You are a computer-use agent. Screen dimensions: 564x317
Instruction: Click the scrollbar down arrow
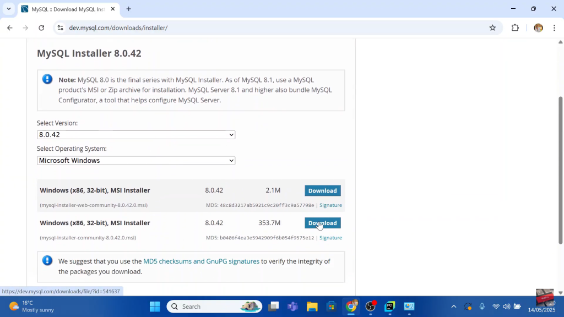[x=560, y=293]
